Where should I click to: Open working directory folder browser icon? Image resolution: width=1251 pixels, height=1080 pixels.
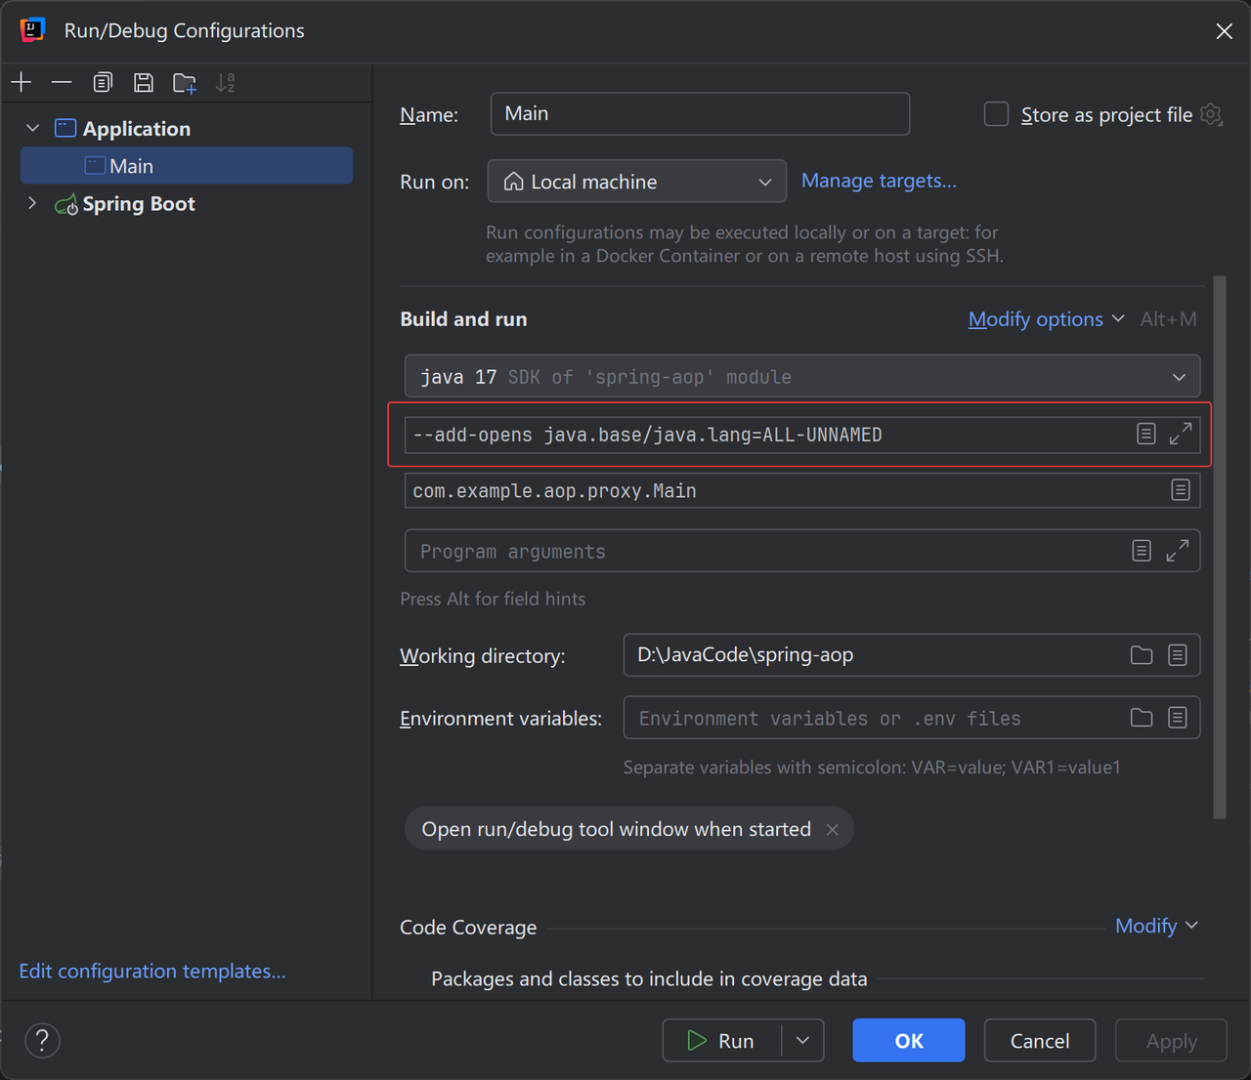[1142, 655]
